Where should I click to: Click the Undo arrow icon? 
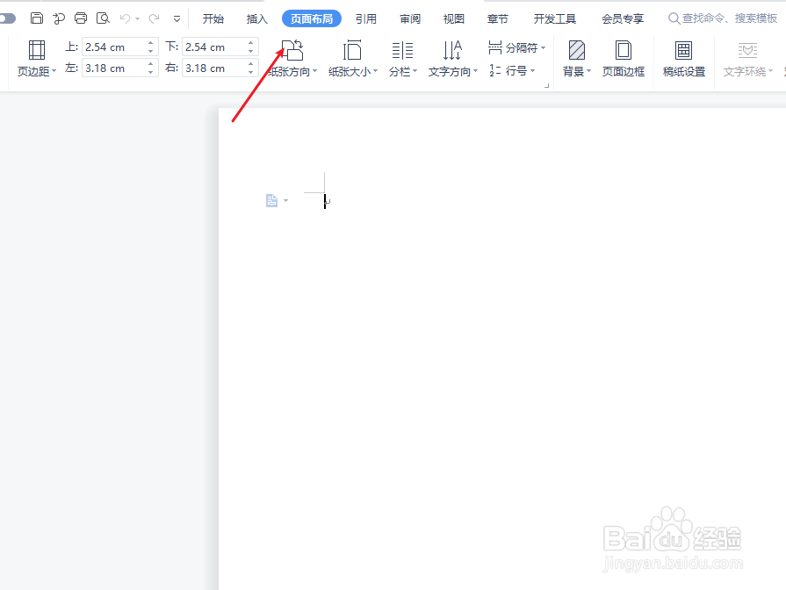tap(125, 18)
